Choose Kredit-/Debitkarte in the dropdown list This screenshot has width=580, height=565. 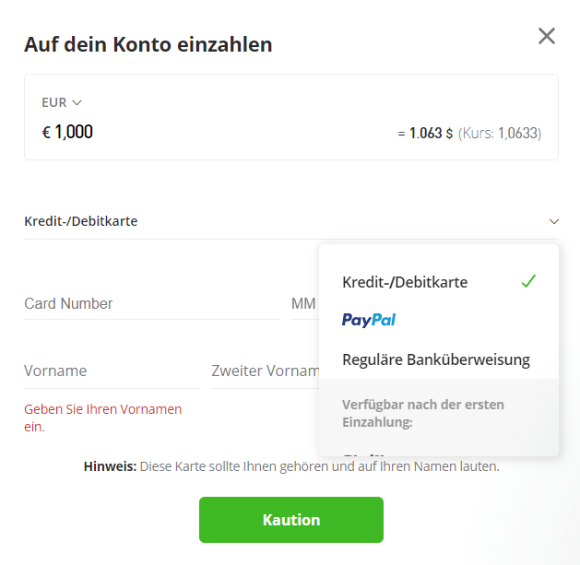(405, 282)
